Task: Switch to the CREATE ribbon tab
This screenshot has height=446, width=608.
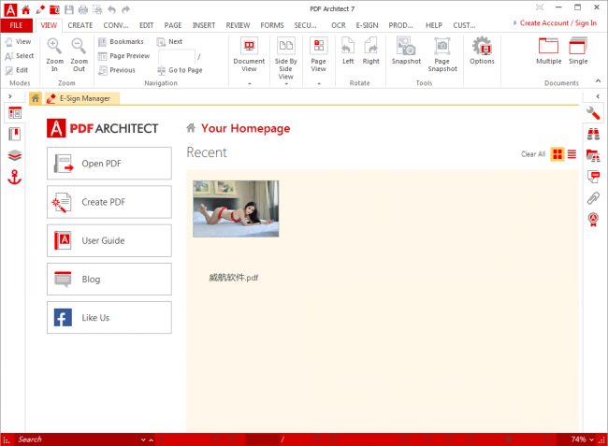Action: click(x=80, y=25)
